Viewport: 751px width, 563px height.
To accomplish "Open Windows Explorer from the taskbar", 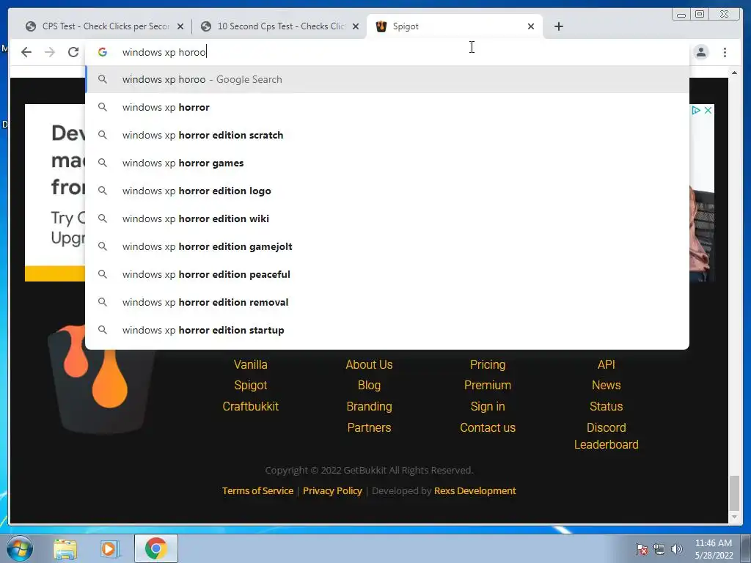I will point(65,549).
